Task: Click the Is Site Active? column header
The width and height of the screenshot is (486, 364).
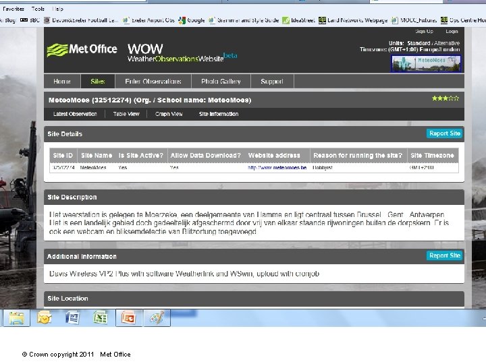Action: pyautogui.click(x=141, y=156)
